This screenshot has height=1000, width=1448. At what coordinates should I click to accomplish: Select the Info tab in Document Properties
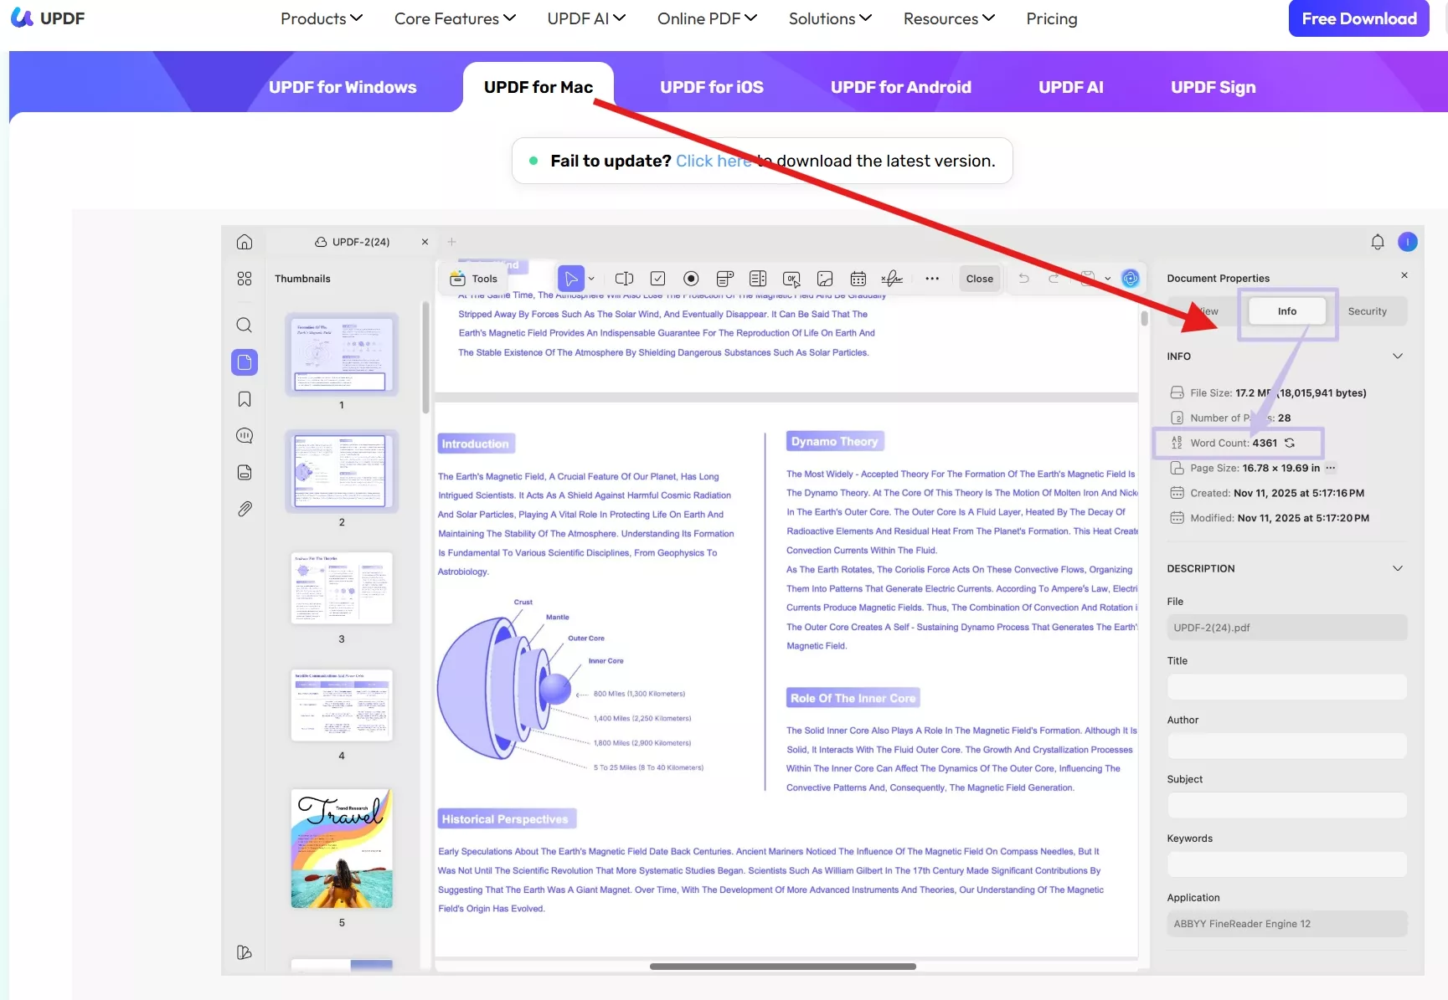click(x=1287, y=311)
